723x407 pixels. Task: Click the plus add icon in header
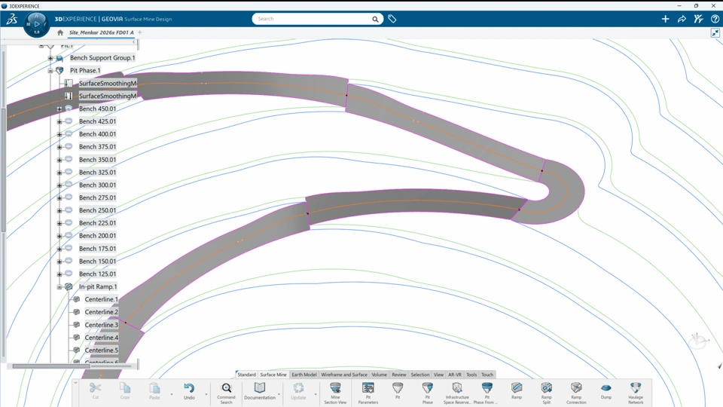[665, 19]
